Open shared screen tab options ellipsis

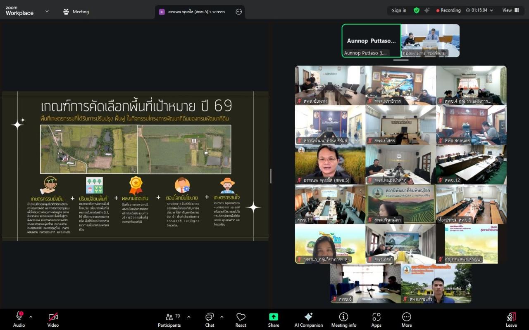(238, 12)
